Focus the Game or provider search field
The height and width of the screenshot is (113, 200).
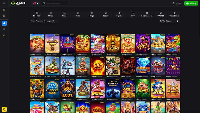[x=55, y=3]
